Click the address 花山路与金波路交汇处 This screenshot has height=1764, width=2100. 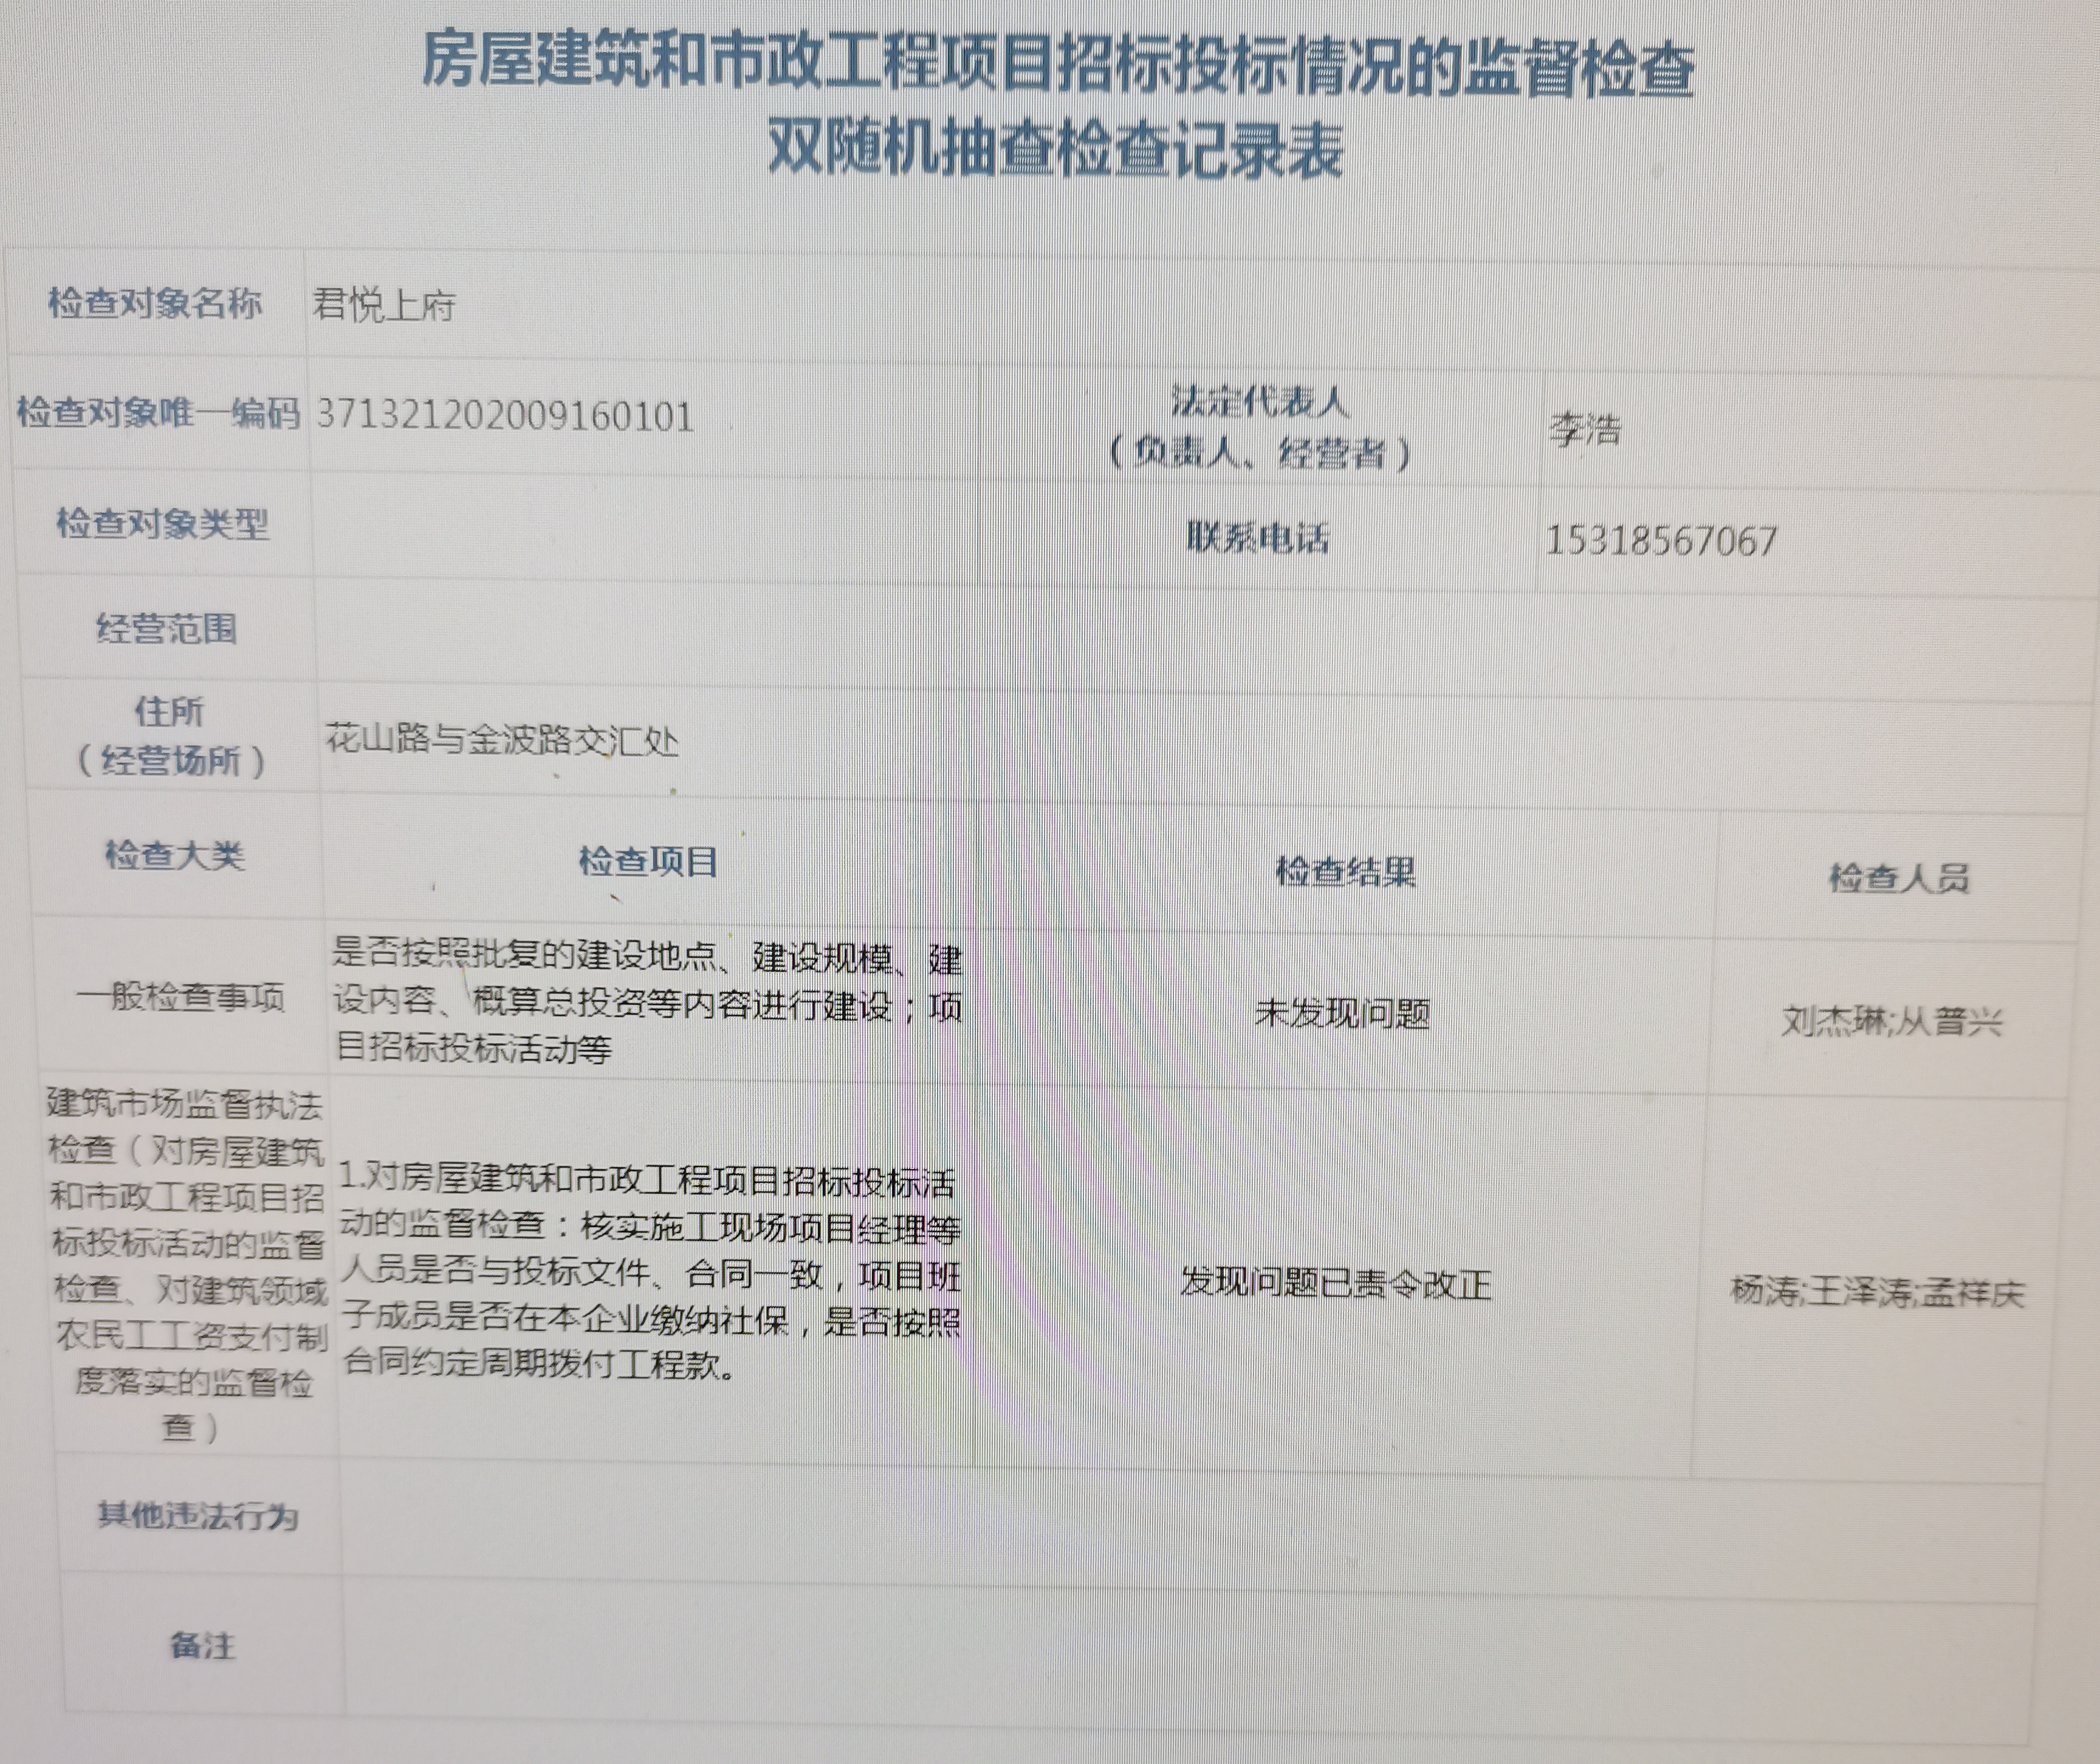(x=502, y=739)
